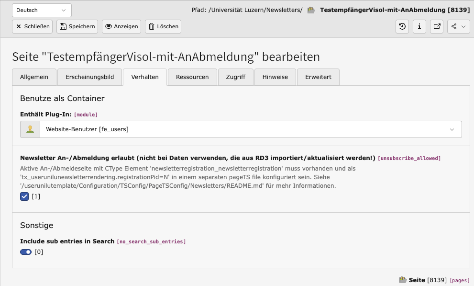
Task: Open the share dropdown menu
Action: coord(459,27)
